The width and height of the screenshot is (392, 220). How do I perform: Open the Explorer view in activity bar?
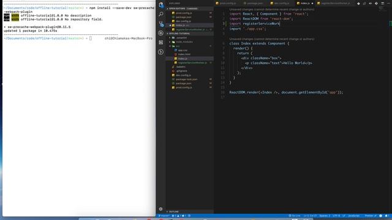pos(161,4)
